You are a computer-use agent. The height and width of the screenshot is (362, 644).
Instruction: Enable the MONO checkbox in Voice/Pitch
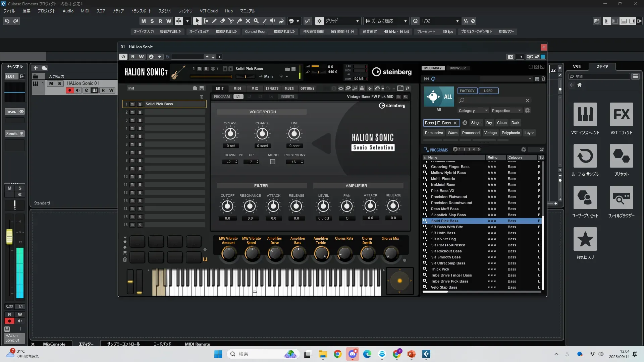pos(273,162)
